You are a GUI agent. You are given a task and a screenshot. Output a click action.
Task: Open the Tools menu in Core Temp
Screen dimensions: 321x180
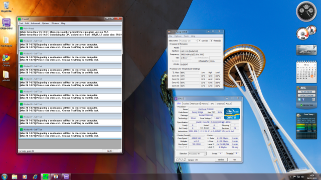(x=186, y=36)
